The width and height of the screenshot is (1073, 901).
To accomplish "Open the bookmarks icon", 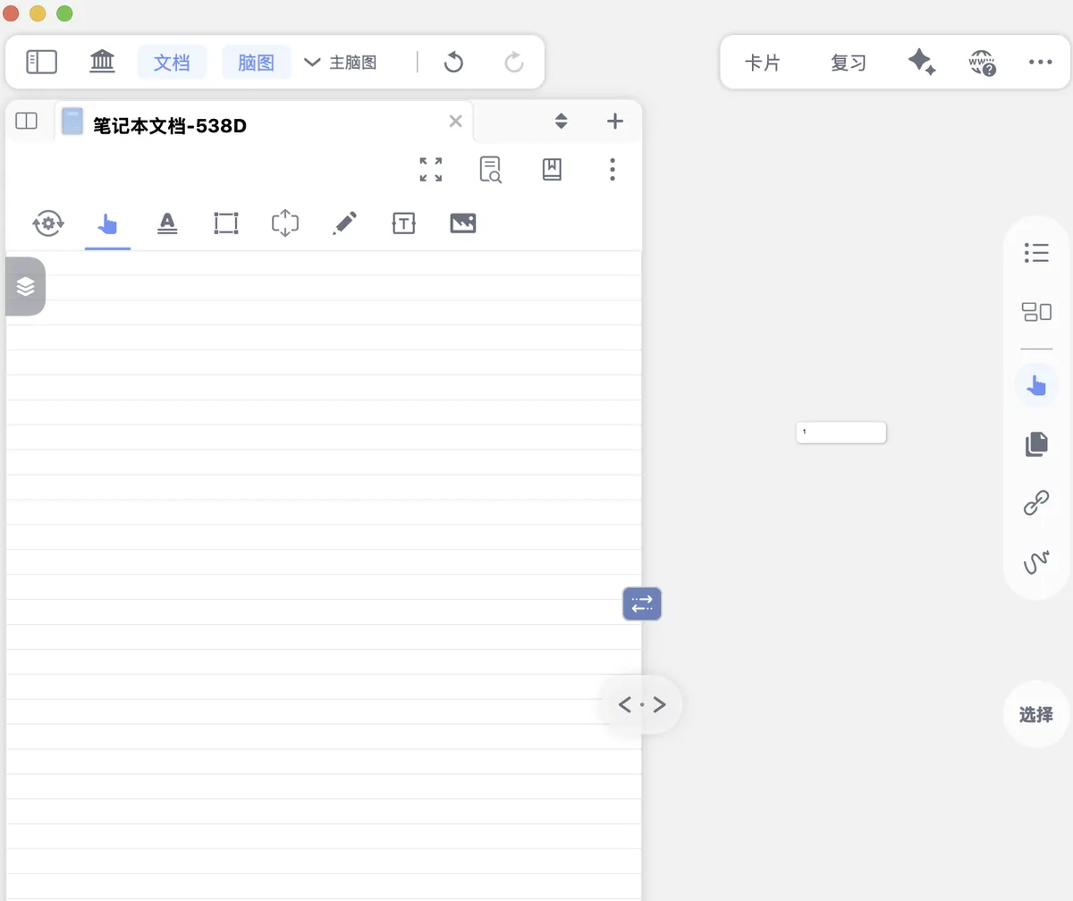I will 552,169.
